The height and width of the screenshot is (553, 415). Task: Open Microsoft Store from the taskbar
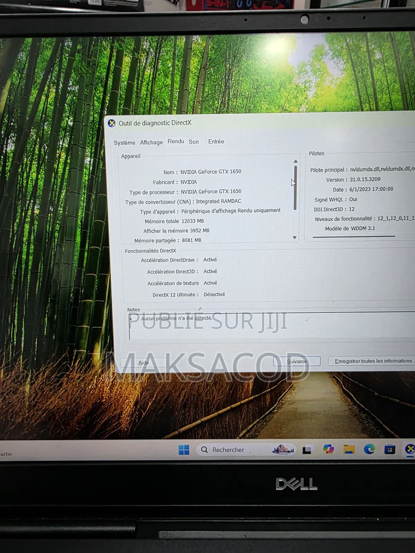[x=390, y=449]
